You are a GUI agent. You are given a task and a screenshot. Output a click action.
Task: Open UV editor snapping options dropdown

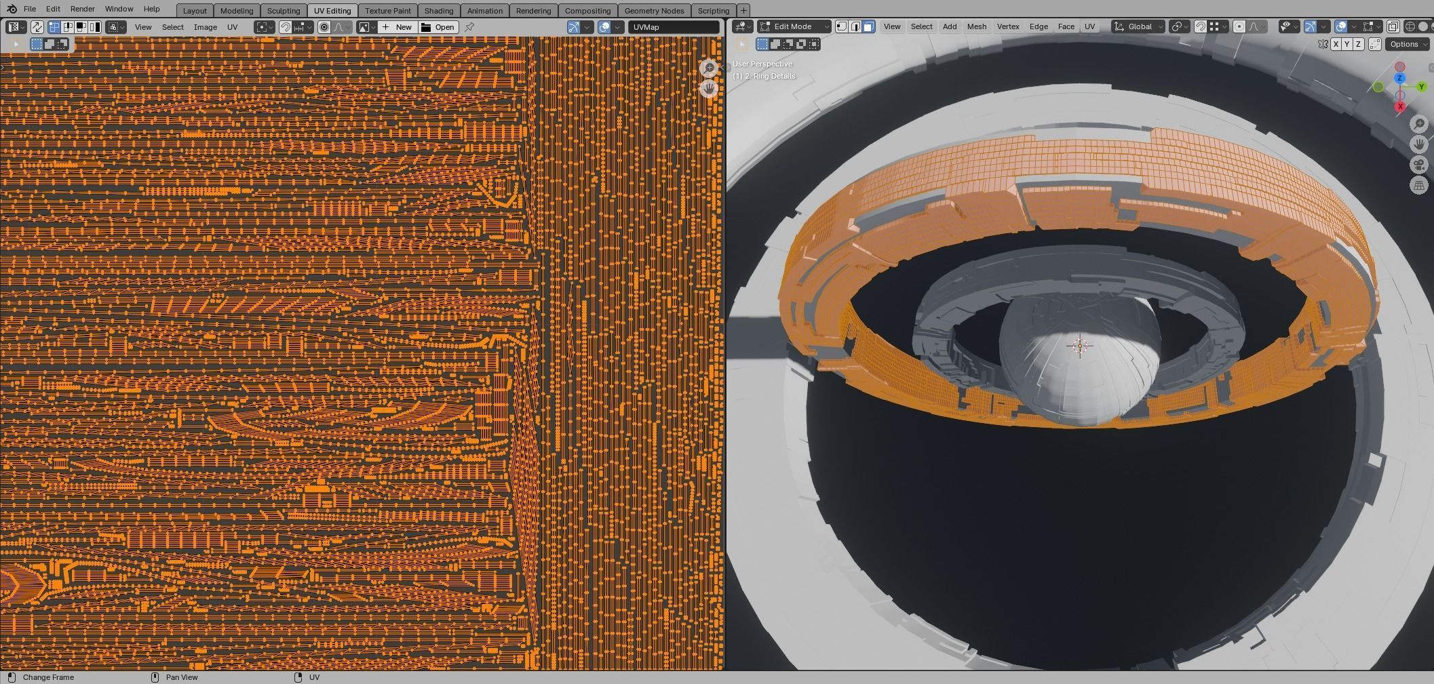[303, 27]
